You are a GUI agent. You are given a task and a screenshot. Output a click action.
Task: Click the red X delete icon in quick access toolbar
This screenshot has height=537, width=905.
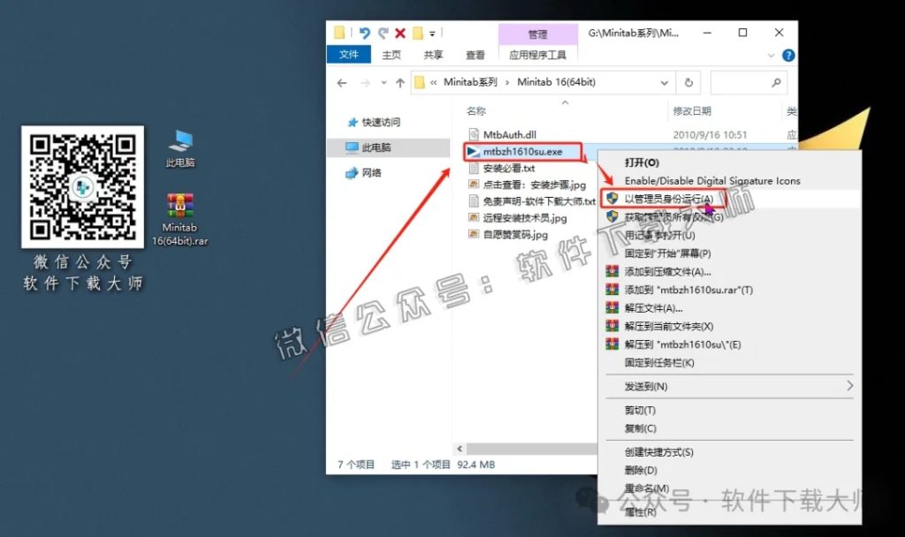[399, 32]
